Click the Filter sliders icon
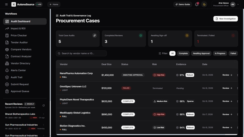The height and width of the screenshot is (137, 244). coord(160,53)
